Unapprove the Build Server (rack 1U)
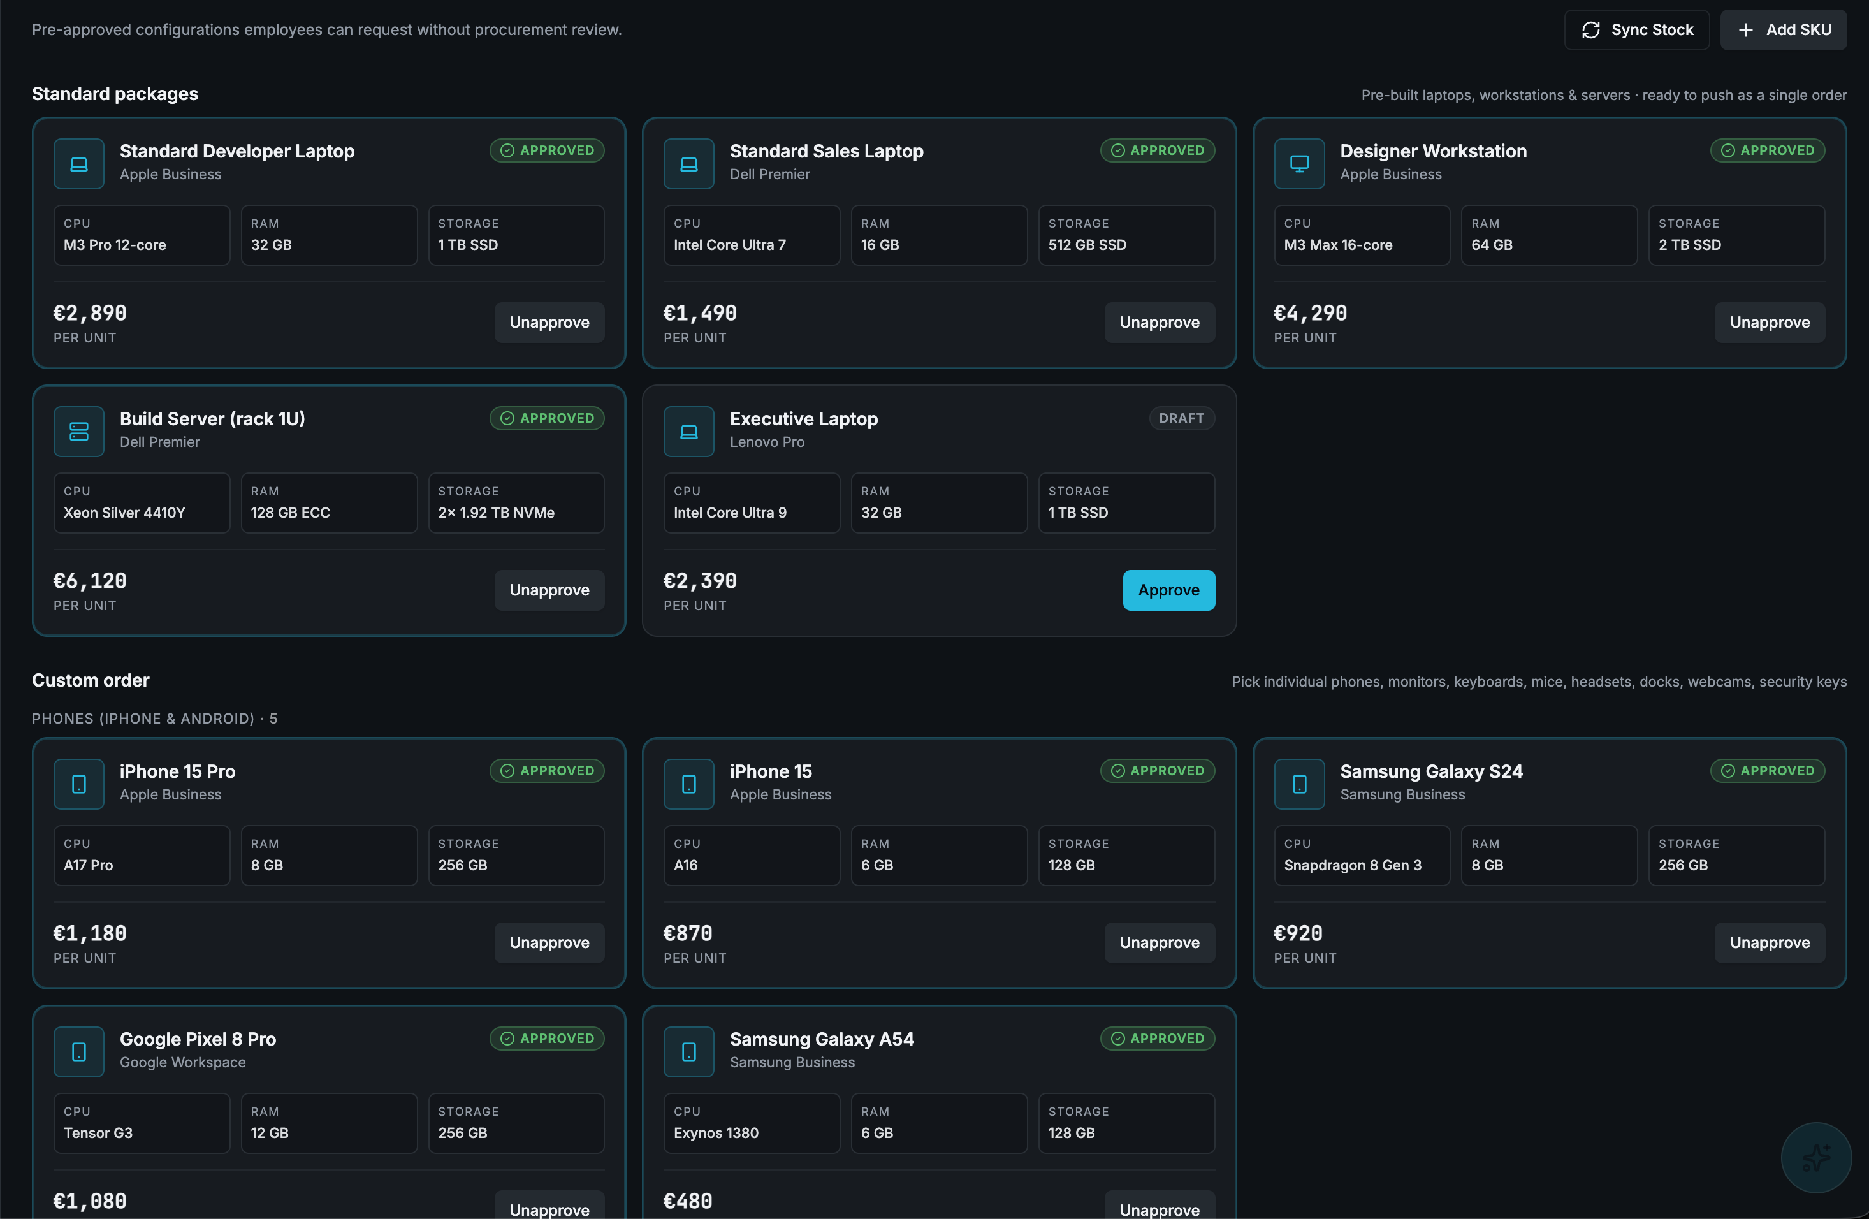The width and height of the screenshot is (1869, 1219). (549, 590)
